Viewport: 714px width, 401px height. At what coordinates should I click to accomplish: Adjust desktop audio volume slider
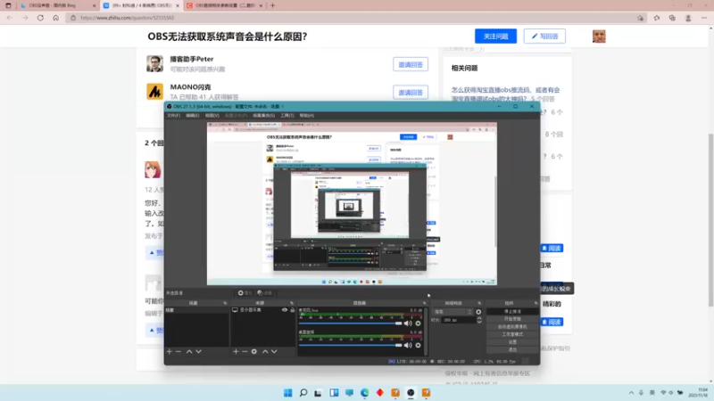(x=350, y=345)
